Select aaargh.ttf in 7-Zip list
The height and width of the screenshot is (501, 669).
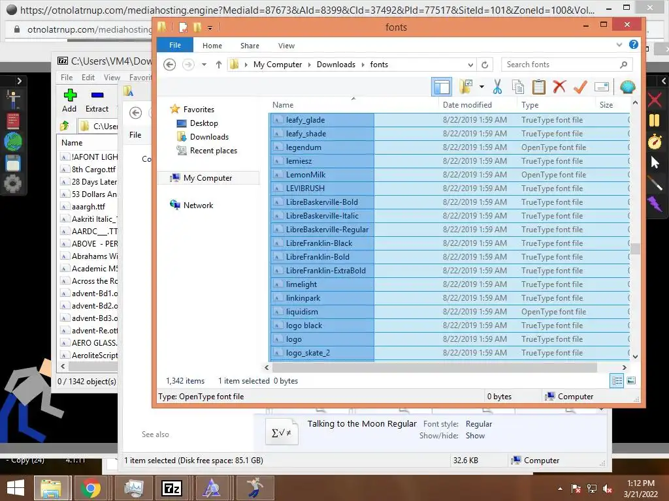[x=83, y=207]
